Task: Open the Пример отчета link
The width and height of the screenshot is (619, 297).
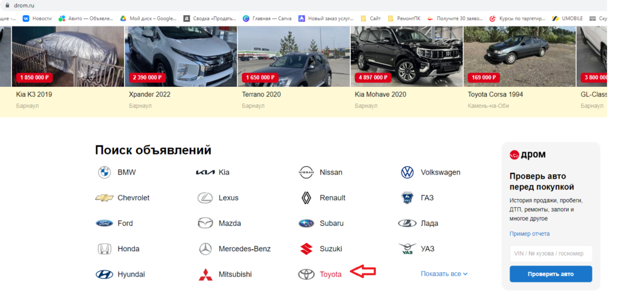Action: [530, 234]
